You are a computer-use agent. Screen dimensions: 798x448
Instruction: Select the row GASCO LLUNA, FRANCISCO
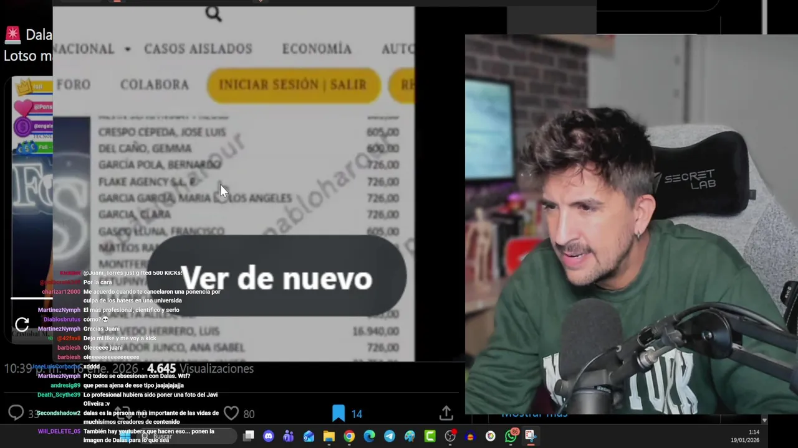pyautogui.click(x=249, y=231)
